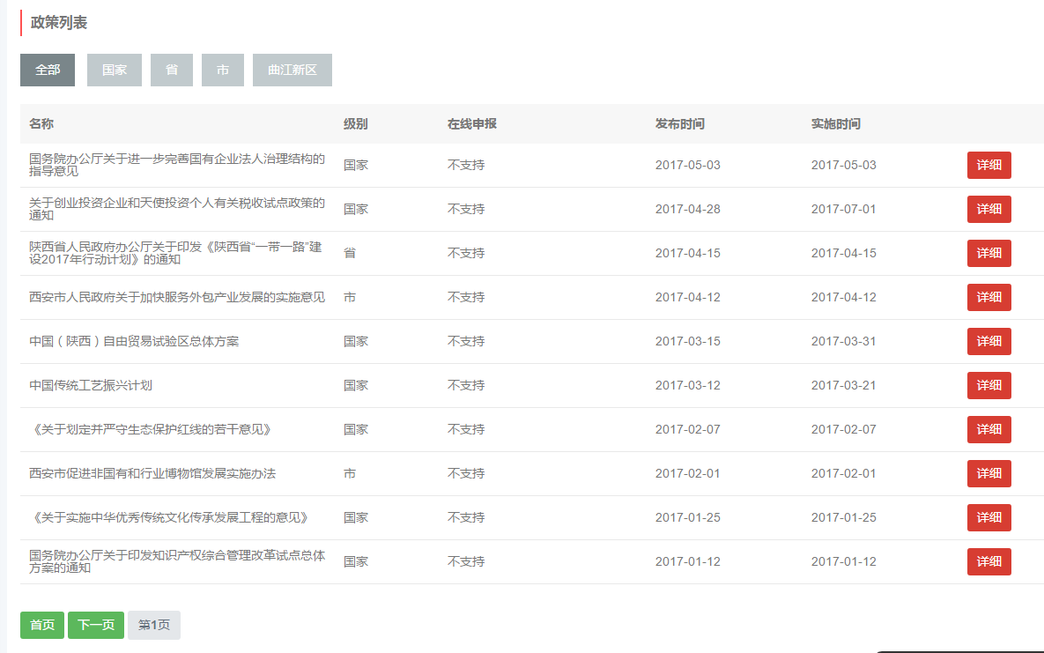View details of 创业投资企业 tax policy

988,209
